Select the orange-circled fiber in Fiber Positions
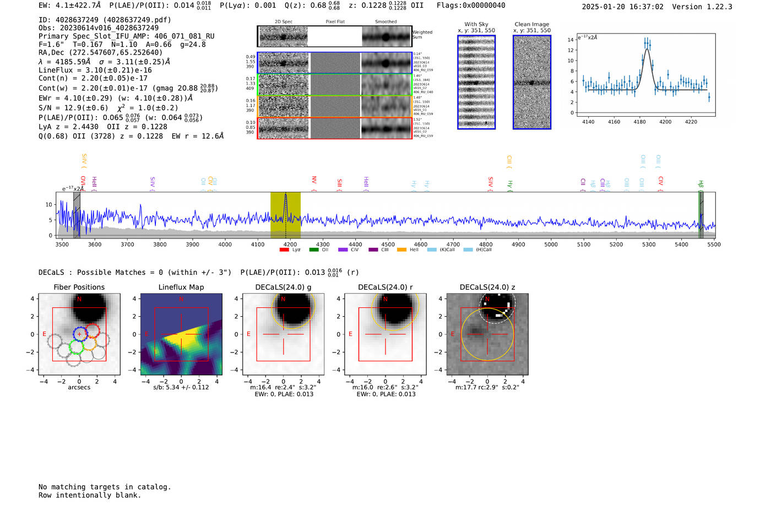The height and width of the screenshot is (525, 771). (x=89, y=344)
